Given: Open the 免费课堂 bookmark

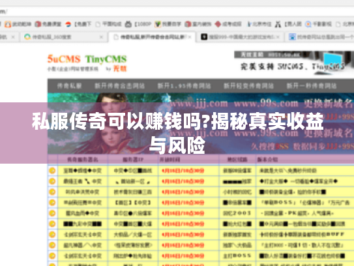Looking at the screenshot, I should point(48,24).
